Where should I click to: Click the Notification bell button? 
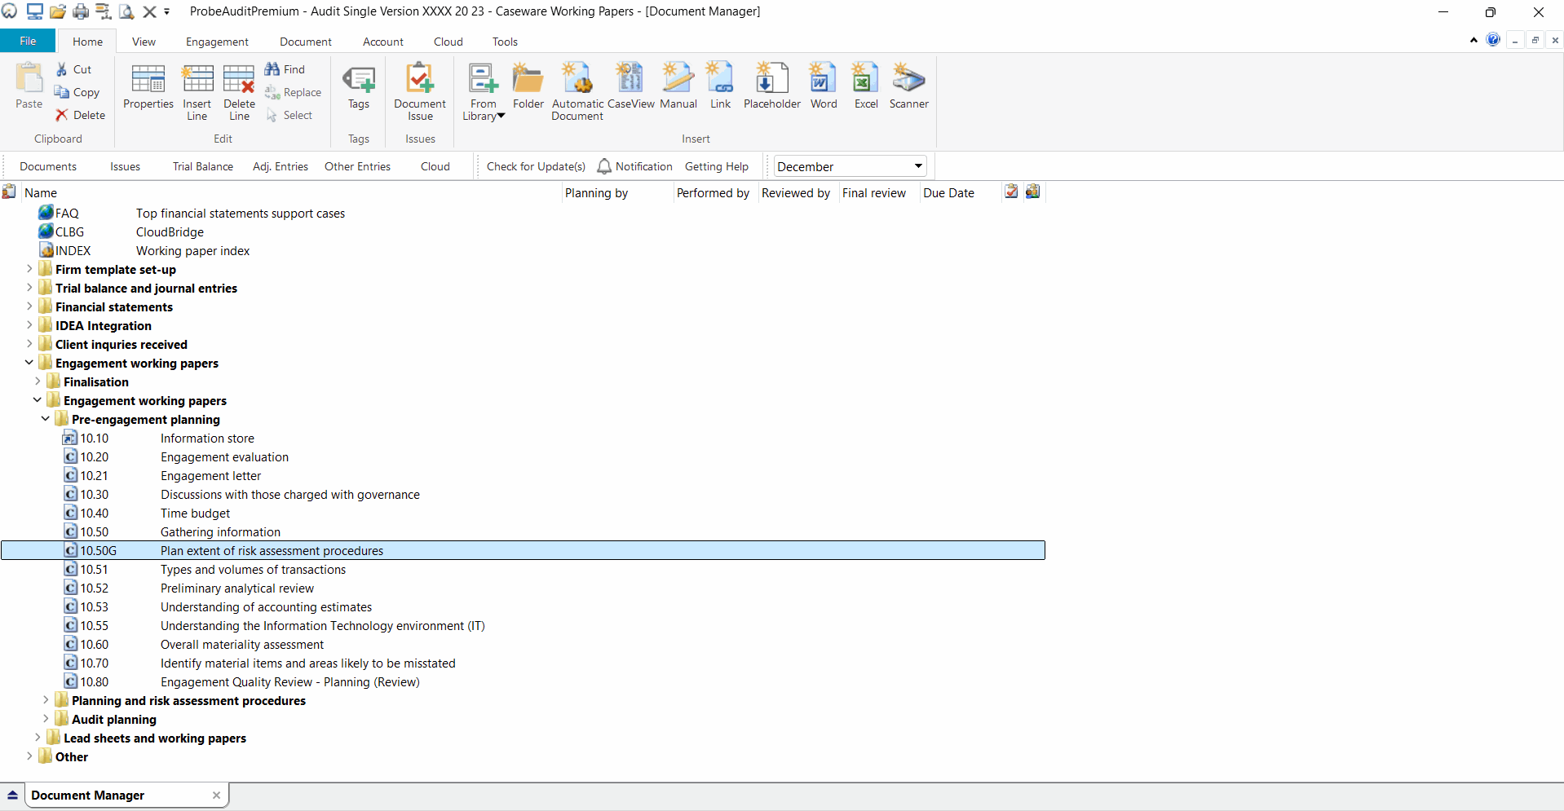604,166
